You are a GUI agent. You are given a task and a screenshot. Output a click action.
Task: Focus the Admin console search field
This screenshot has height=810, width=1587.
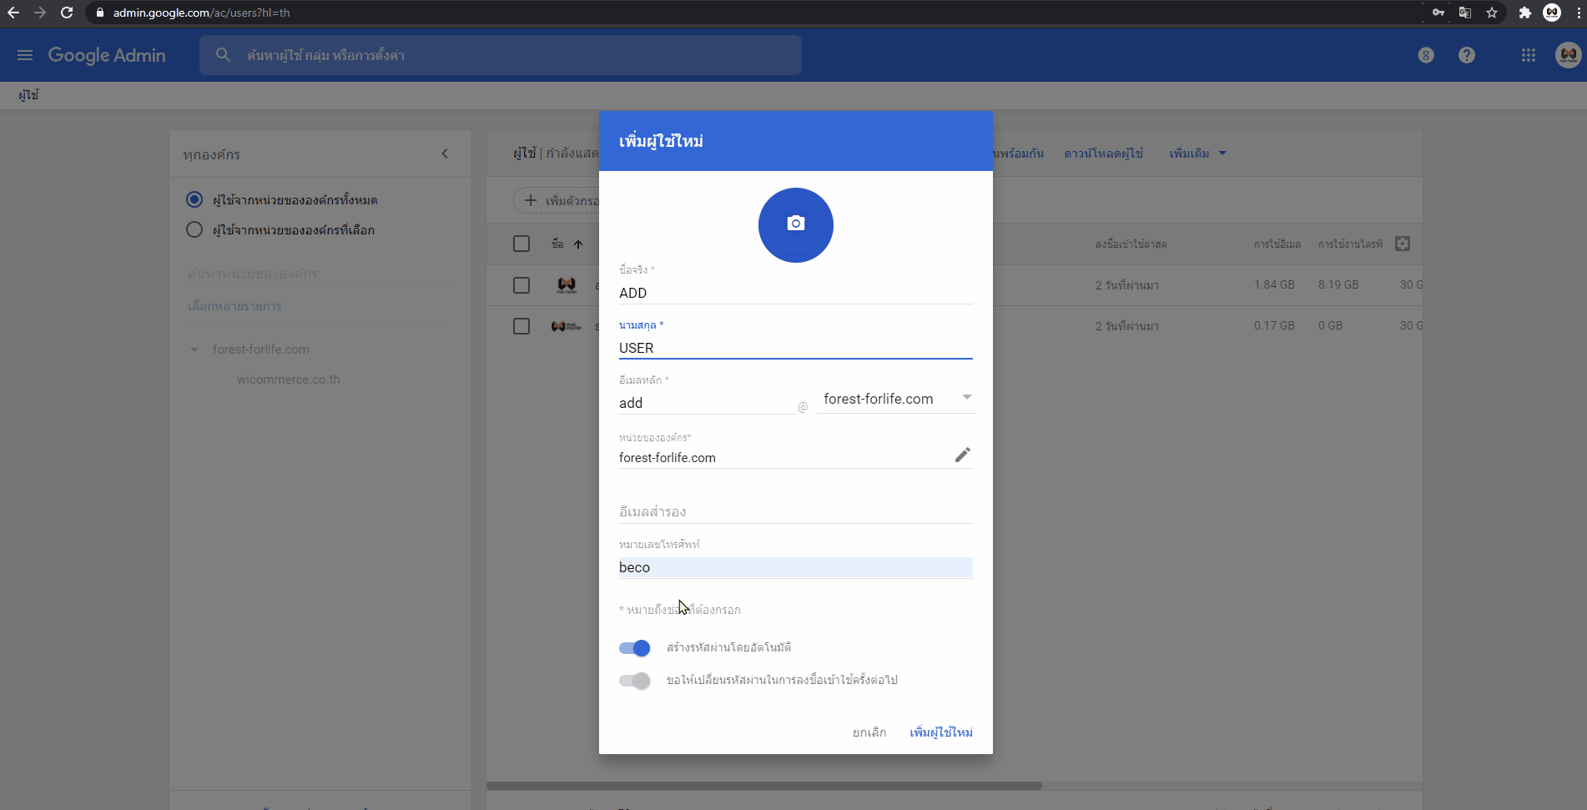tap(501, 55)
